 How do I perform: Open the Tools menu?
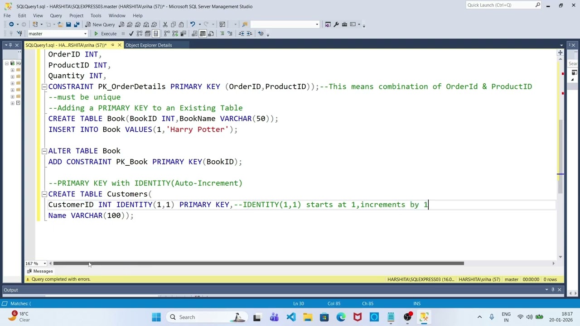(x=96, y=15)
